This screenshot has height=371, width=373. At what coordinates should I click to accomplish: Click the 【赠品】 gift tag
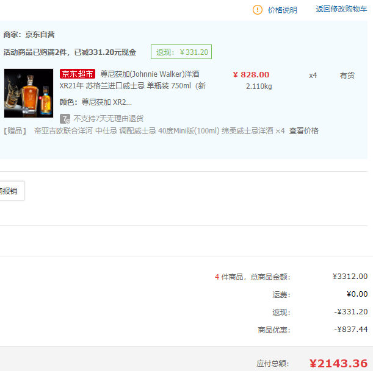(x=15, y=131)
